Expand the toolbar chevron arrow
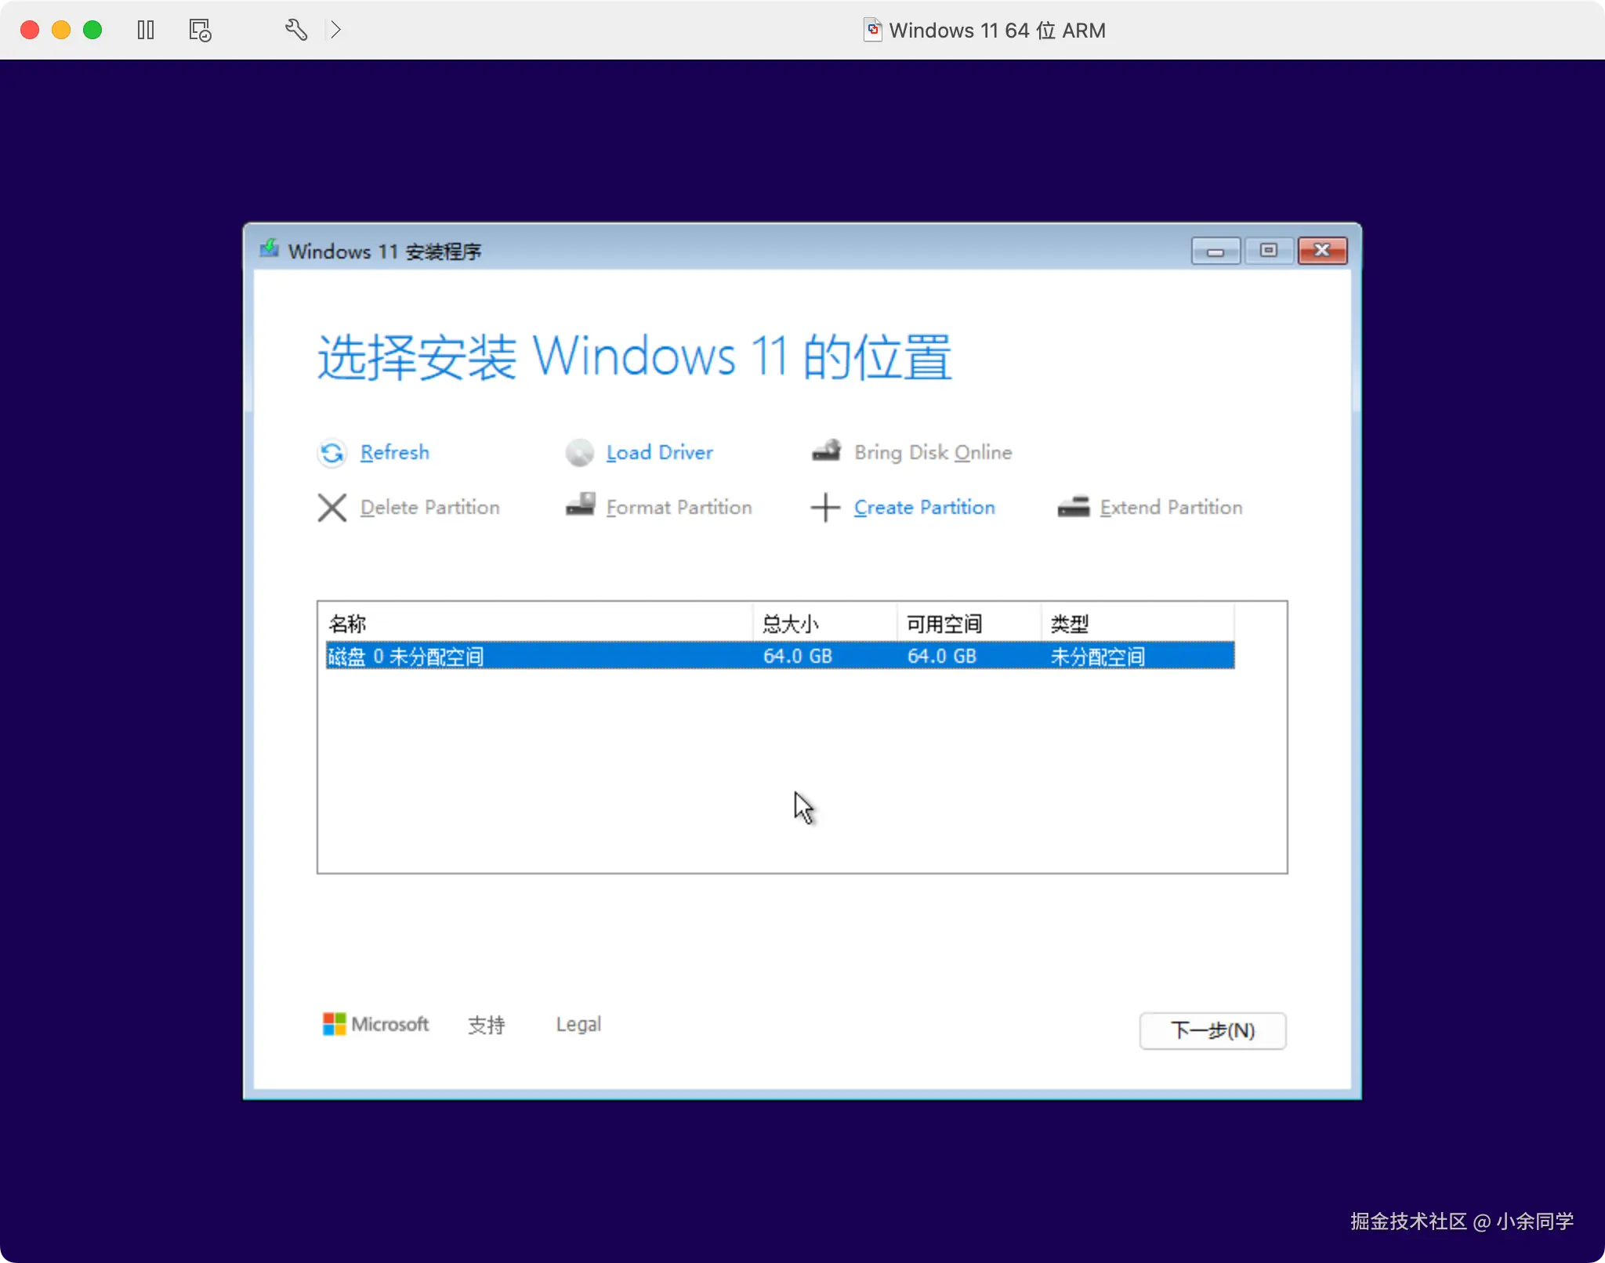 (336, 31)
